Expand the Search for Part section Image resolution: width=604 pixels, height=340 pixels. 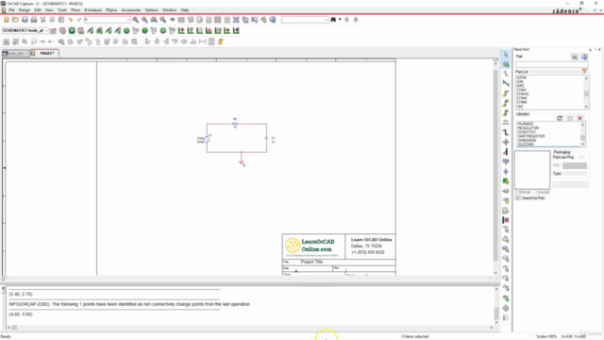click(518, 197)
